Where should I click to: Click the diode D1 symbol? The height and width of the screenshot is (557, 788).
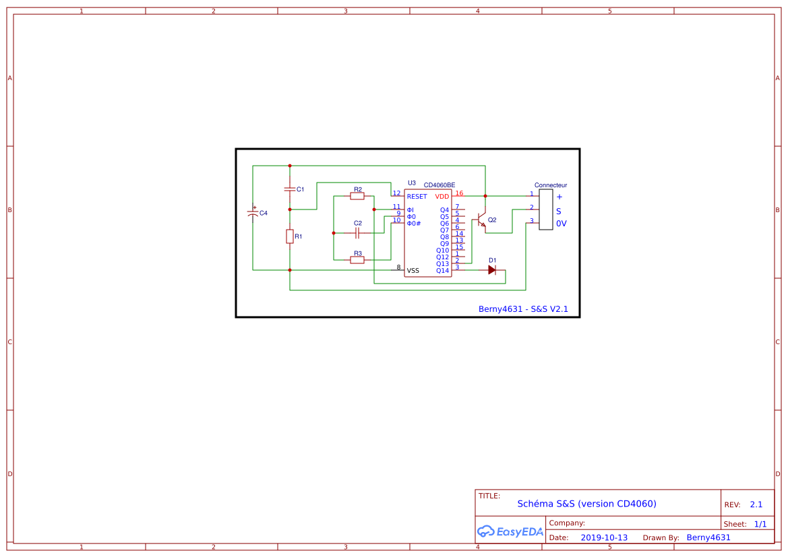tap(491, 269)
